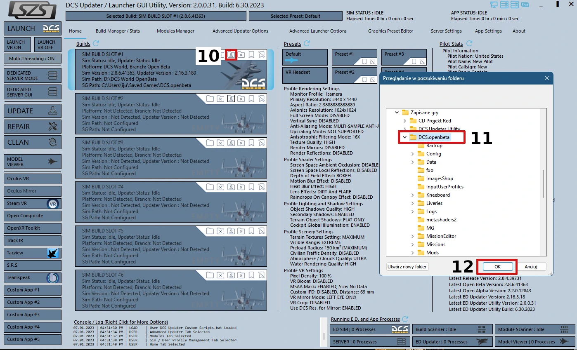Viewport: 577px width, 350px height.
Task: Click the UPDATE button
Action: [33, 111]
